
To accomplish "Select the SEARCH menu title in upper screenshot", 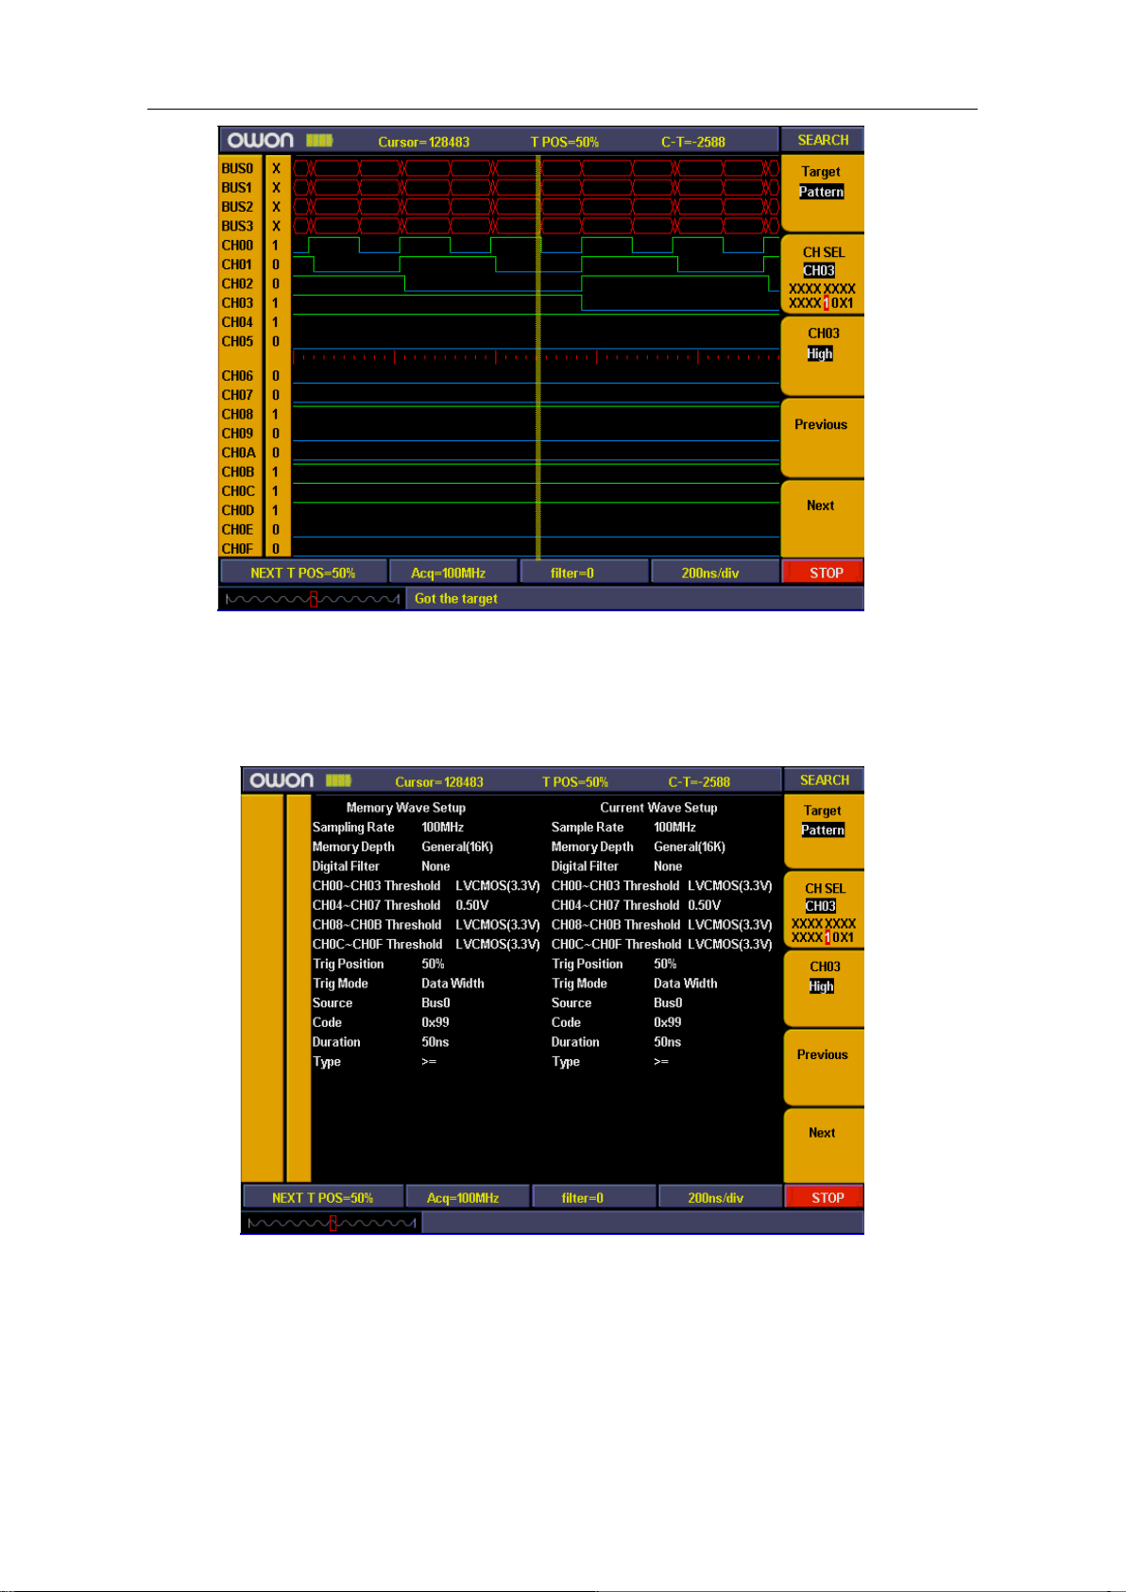I will pos(822,140).
